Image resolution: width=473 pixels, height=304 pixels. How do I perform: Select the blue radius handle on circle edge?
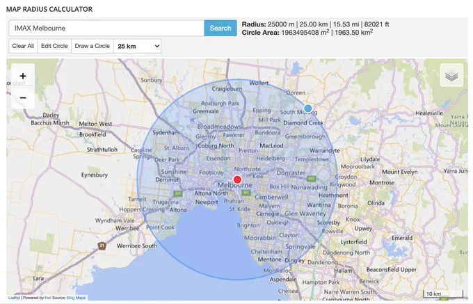307,109
